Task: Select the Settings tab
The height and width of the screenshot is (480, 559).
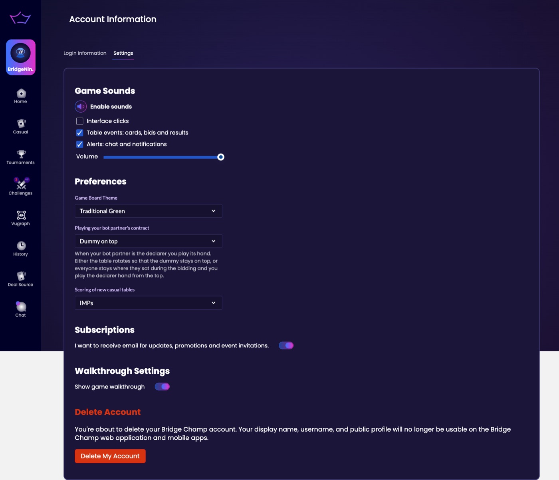Action: (123, 53)
